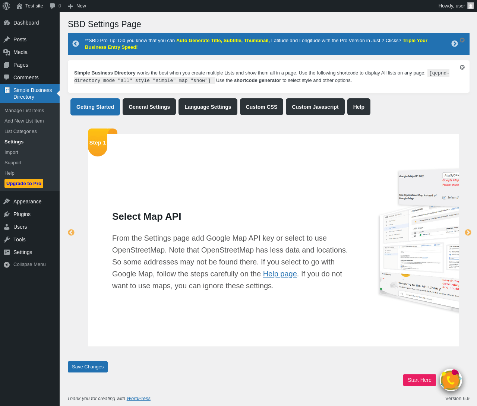Click the Save Changes button
The width and height of the screenshot is (477, 406).
pyautogui.click(x=88, y=367)
